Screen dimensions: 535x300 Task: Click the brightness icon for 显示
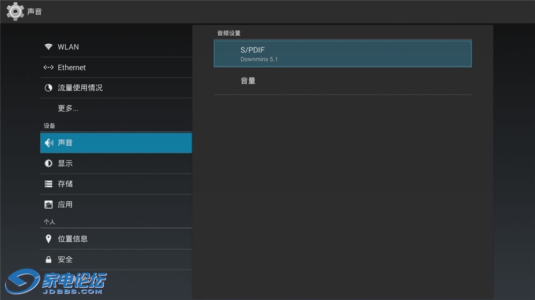[x=49, y=163]
